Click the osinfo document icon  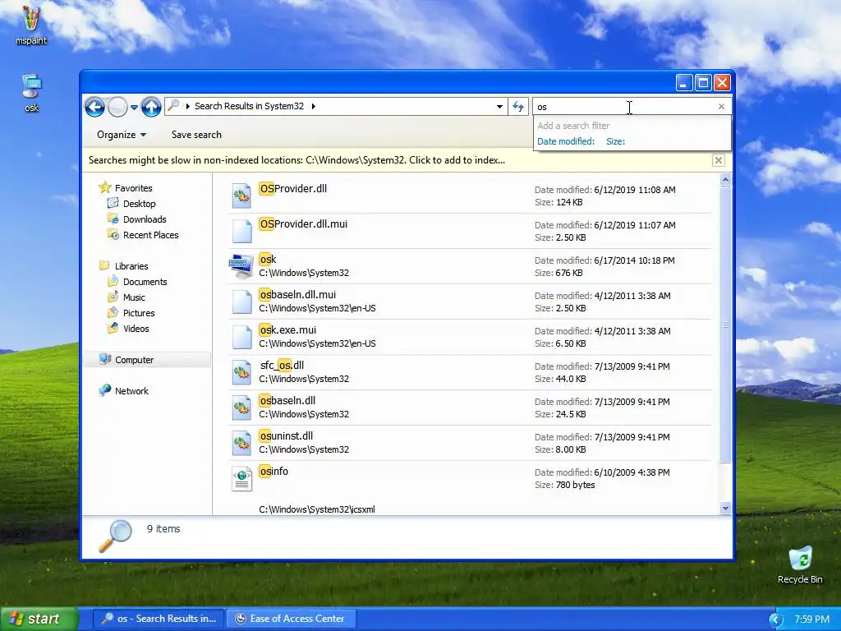point(241,479)
